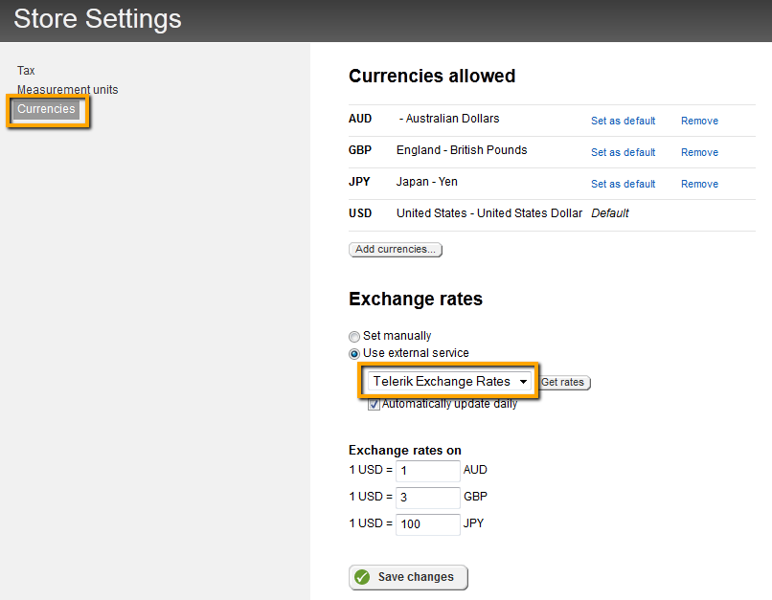The image size is (772, 600).
Task: Edit the JPY exchange rate field
Action: point(427,524)
